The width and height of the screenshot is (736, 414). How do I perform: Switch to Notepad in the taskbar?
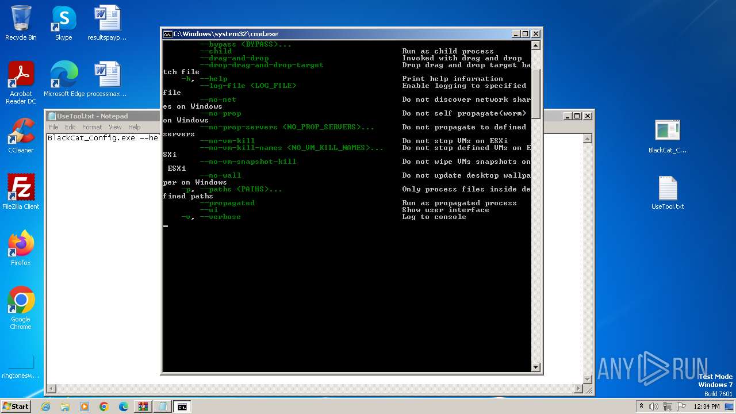coord(163,407)
